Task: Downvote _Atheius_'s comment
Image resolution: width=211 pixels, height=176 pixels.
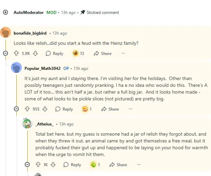Action: click(x=53, y=164)
